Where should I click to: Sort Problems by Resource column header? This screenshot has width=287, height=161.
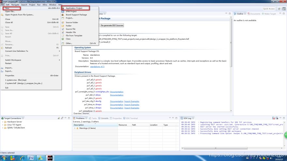[x=125, y=125]
